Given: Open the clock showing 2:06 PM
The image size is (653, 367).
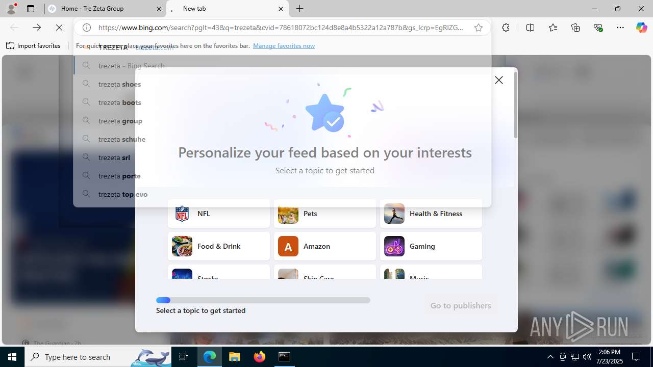Looking at the screenshot, I should pos(610,357).
